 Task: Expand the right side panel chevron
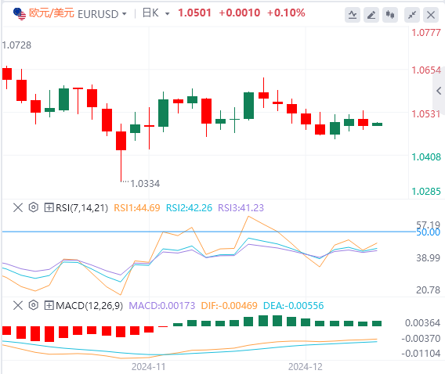(x=439, y=91)
